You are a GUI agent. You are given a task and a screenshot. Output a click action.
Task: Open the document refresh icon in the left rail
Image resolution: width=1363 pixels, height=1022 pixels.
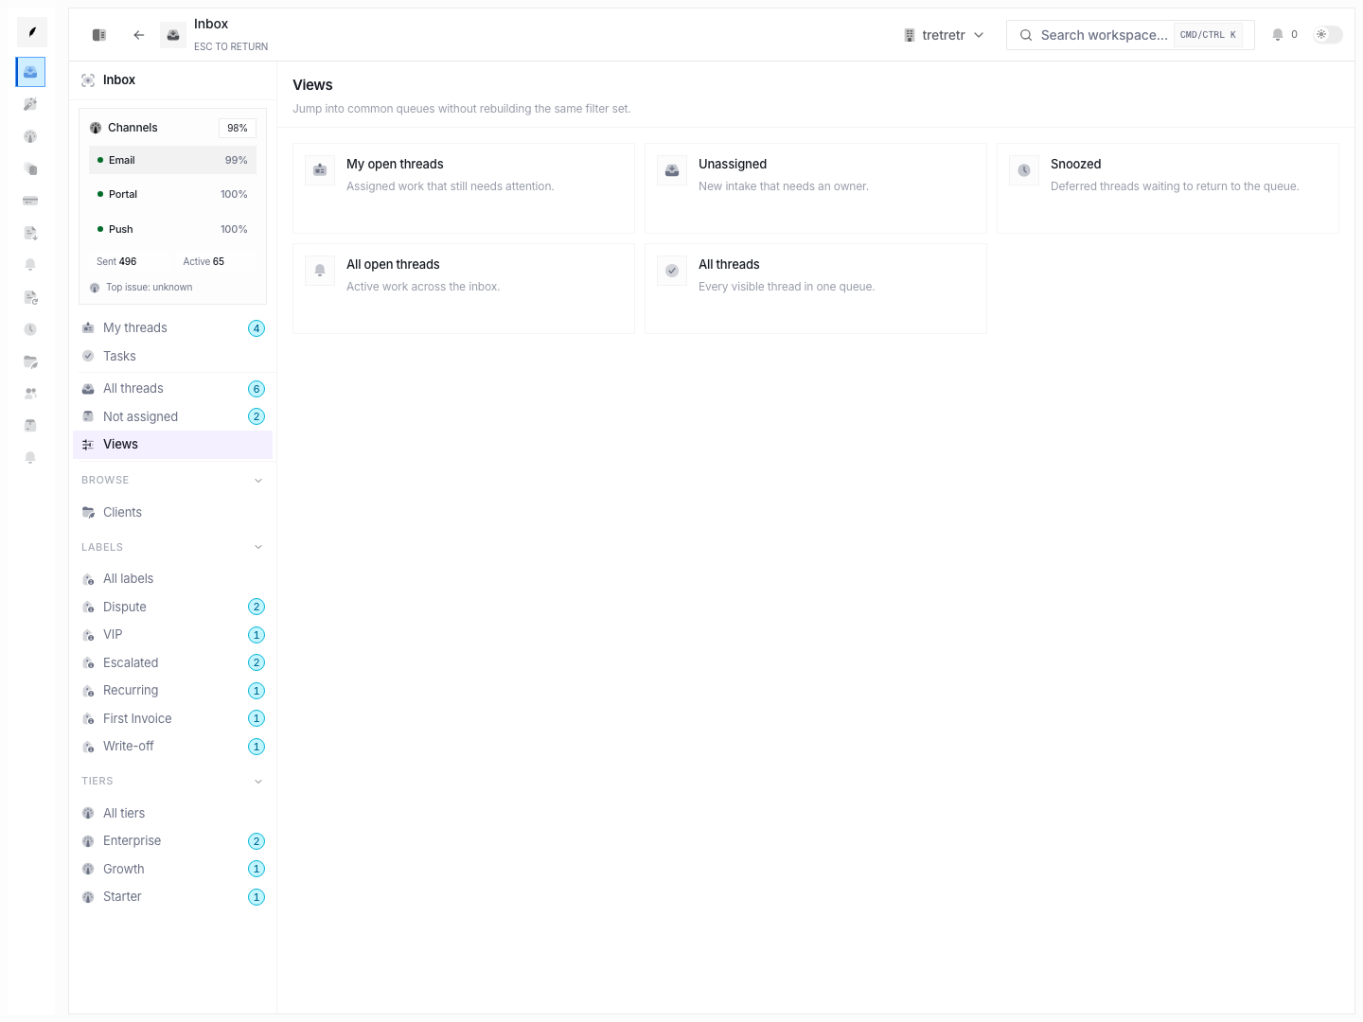tap(30, 297)
